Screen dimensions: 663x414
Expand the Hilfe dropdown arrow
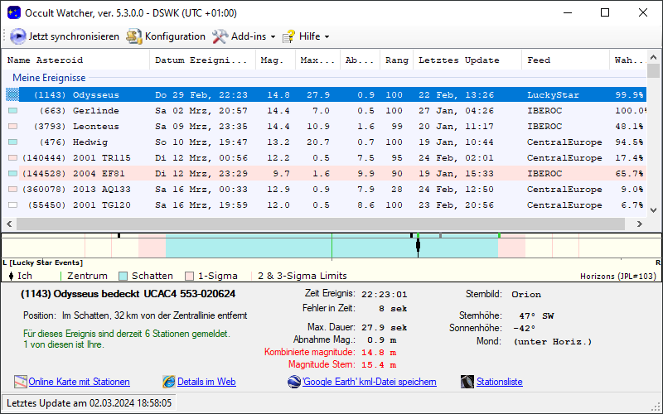click(327, 37)
